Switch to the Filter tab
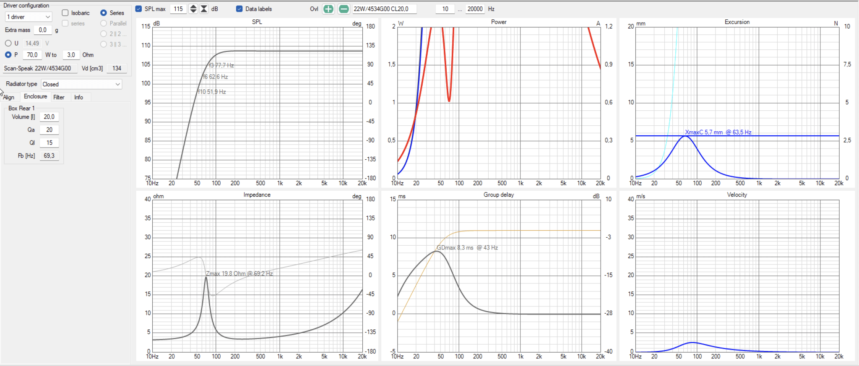The height and width of the screenshot is (366, 859). click(59, 97)
